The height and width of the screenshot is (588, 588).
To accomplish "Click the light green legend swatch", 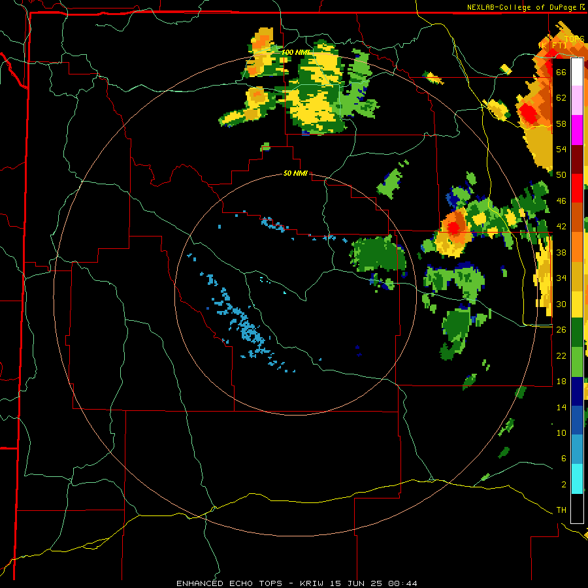I will (x=577, y=362).
